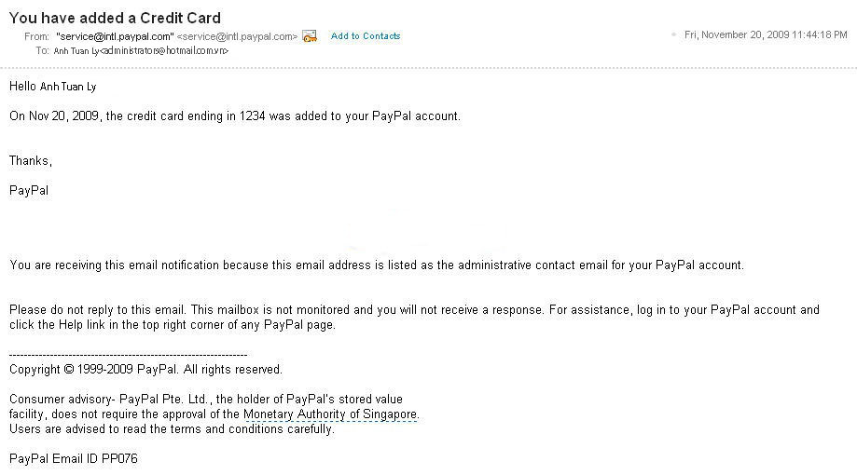Click the 'Hello Anh Tuan Ly' greeting line

pyautogui.click(x=52, y=87)
